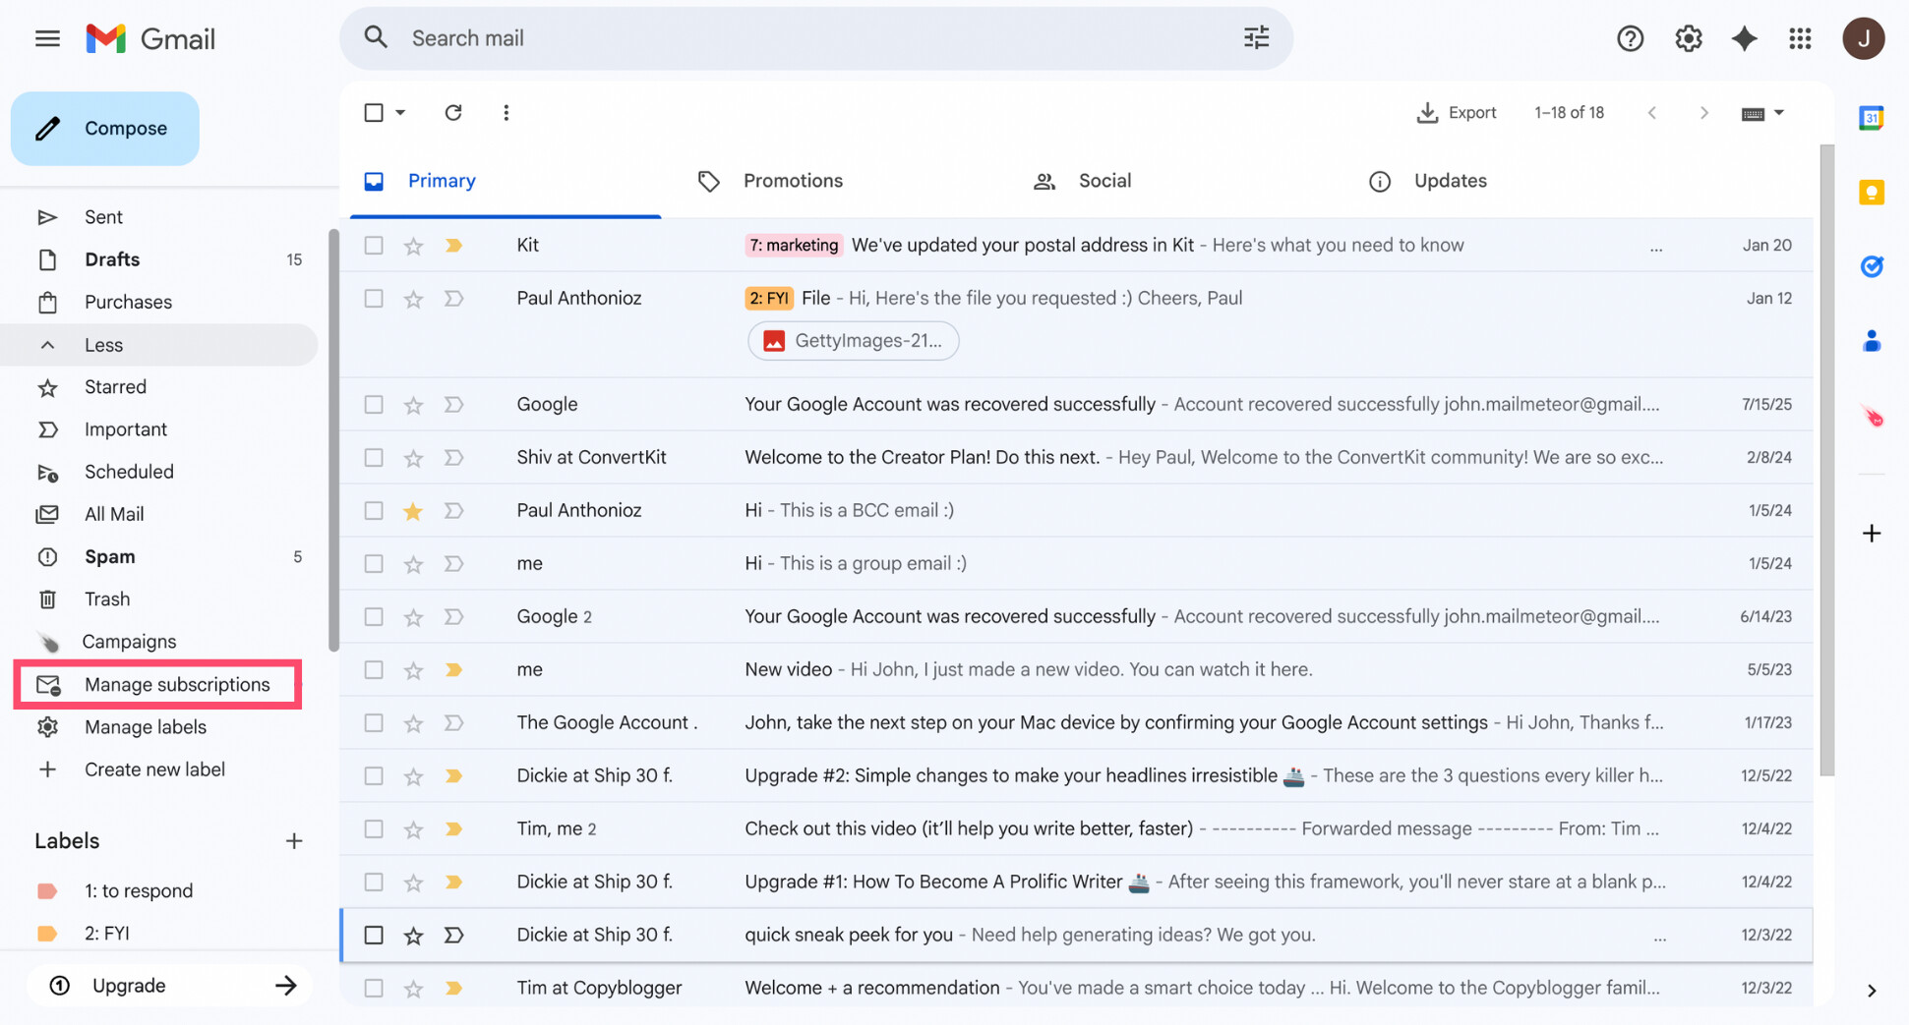This screenshot has width=1909, height=1025.
Task: Open the Social tab
Action: pyautogui.click(x=1104, y=181)
